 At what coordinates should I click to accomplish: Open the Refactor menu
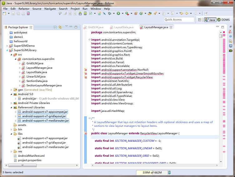pos(24,9)
